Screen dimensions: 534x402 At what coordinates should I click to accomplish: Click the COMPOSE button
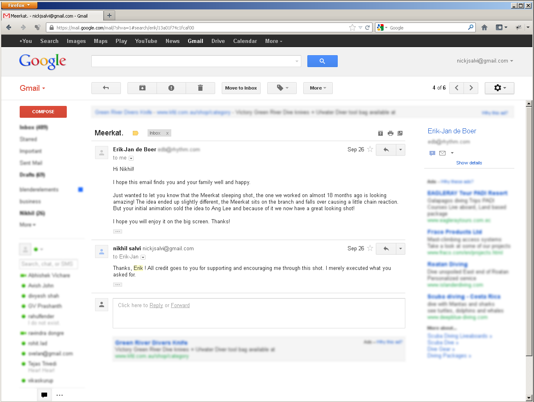(43, 112)
